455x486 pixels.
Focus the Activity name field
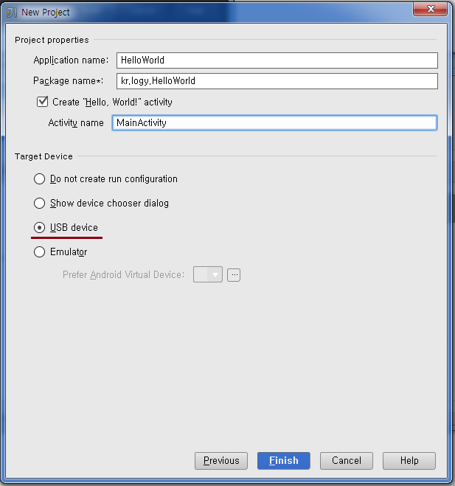coord(274,122)
